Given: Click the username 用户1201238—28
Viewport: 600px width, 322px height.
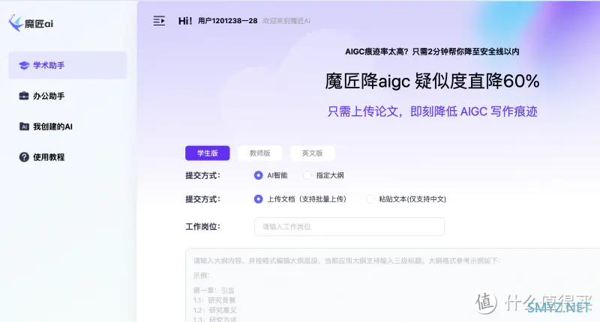Looking at the screenshot, I should pos(228,21).
